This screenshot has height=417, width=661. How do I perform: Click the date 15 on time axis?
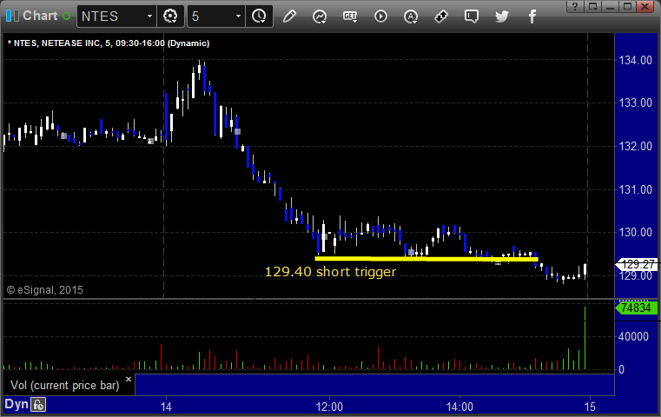(x=590, y=407)
